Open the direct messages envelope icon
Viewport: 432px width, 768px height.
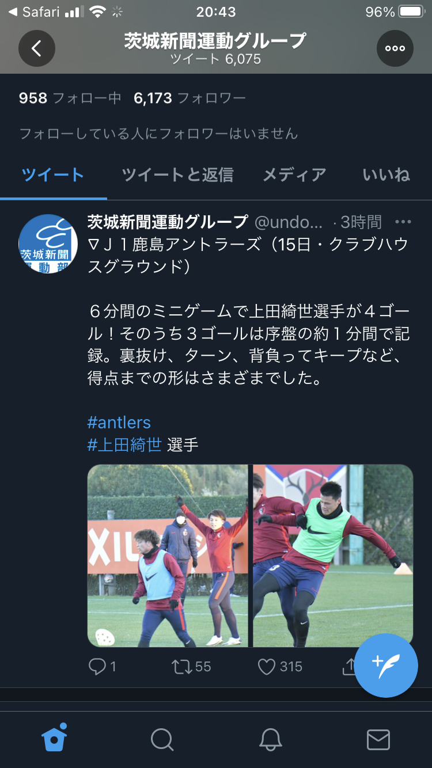tap(378, 740)
